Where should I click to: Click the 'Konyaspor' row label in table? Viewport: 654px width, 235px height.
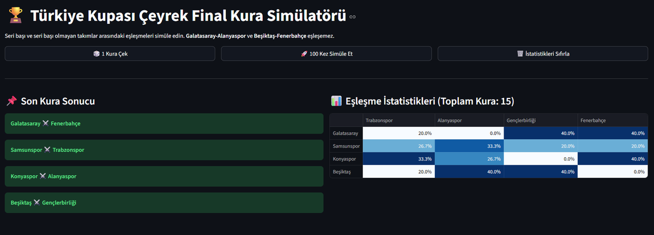(x=346, y=159)
